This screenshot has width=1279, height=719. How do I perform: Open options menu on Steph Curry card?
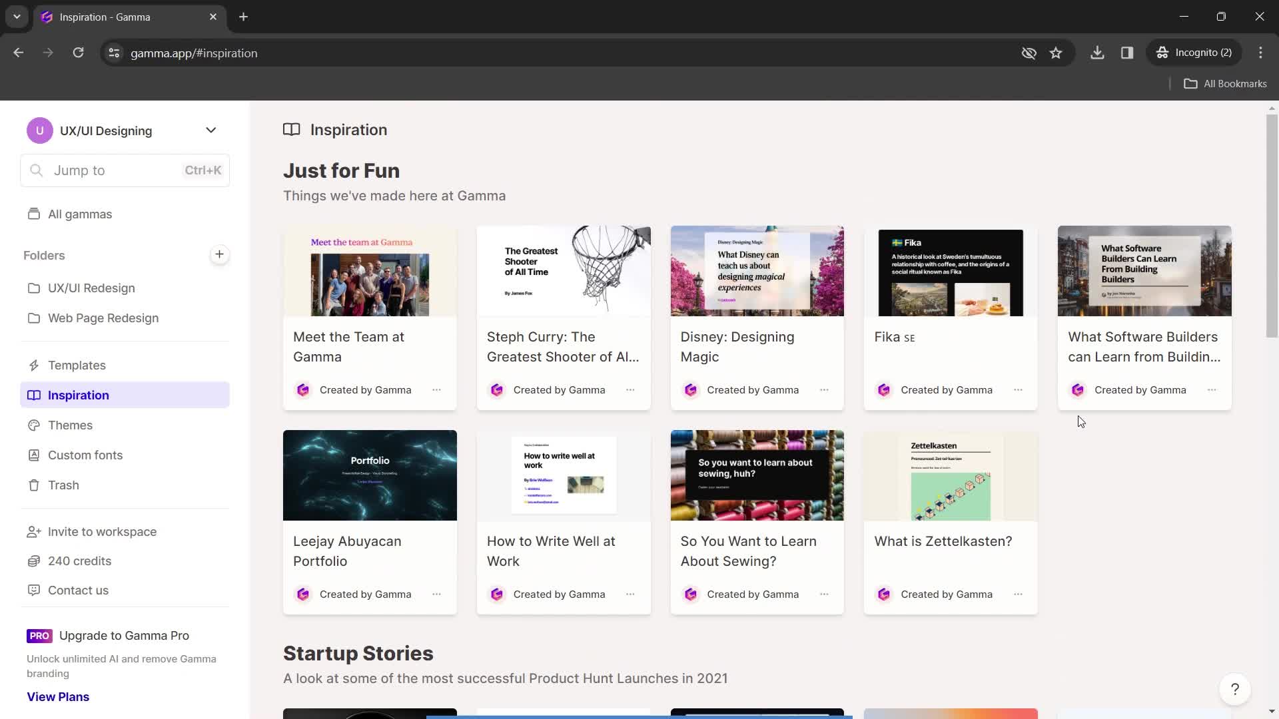[x=630, y=390]
